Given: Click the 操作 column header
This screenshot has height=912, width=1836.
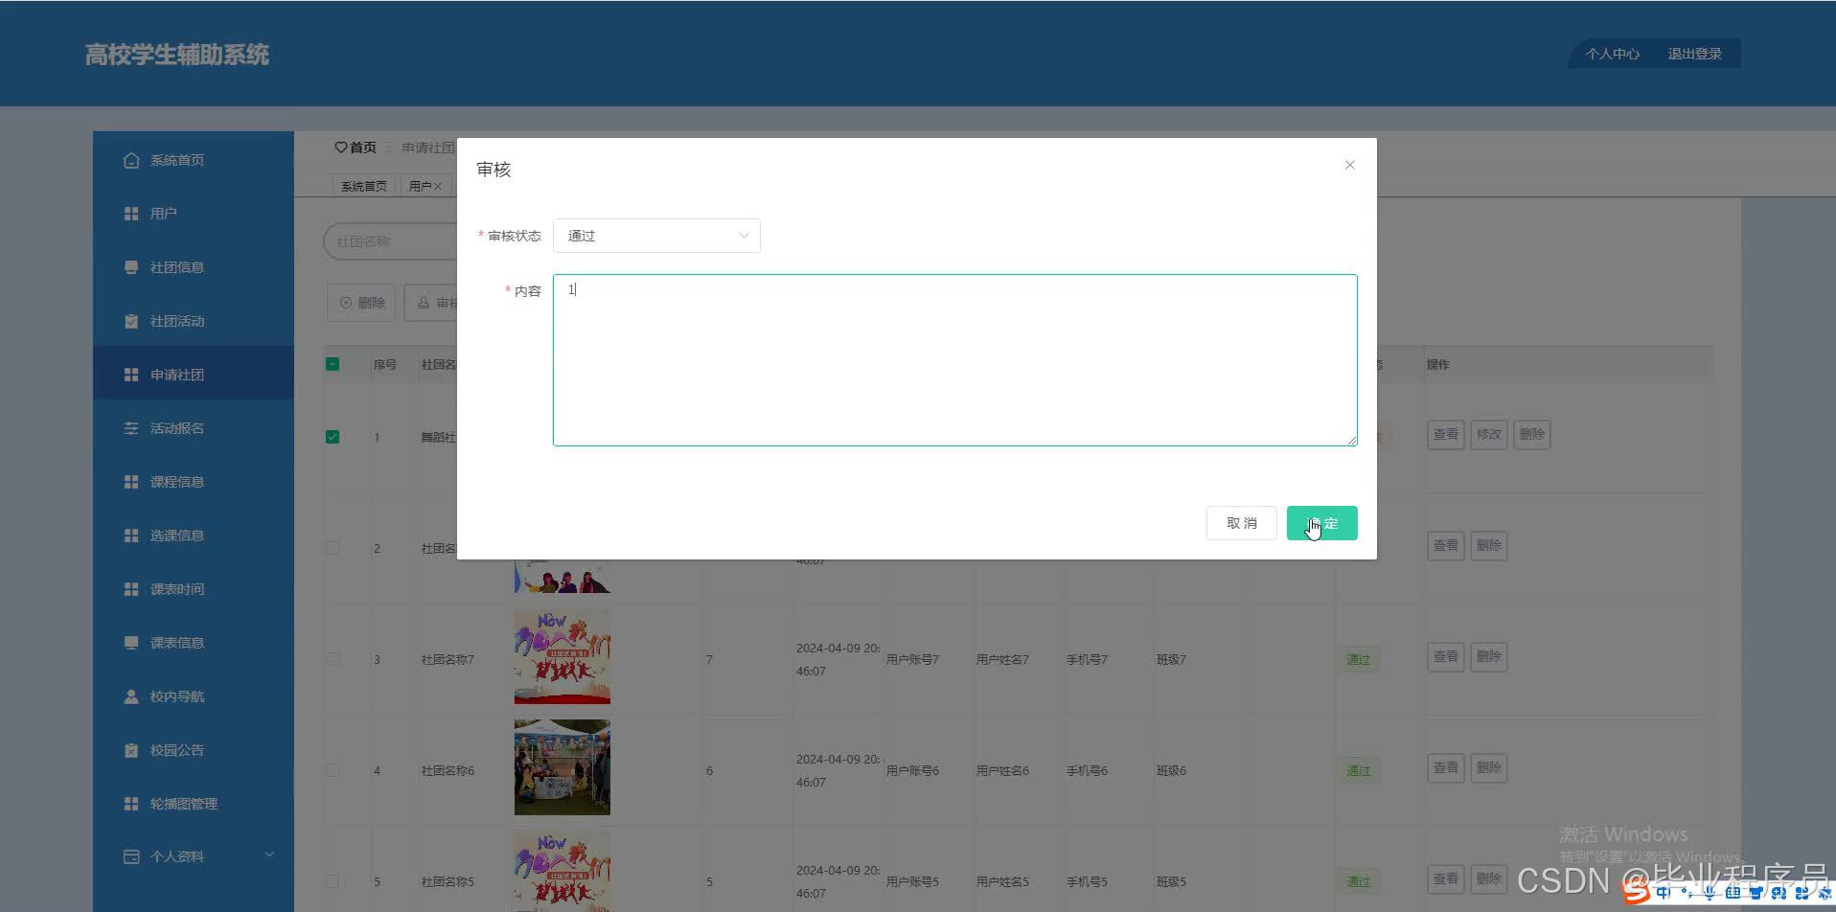Looking at the screenshot, I should point(1437,365).
